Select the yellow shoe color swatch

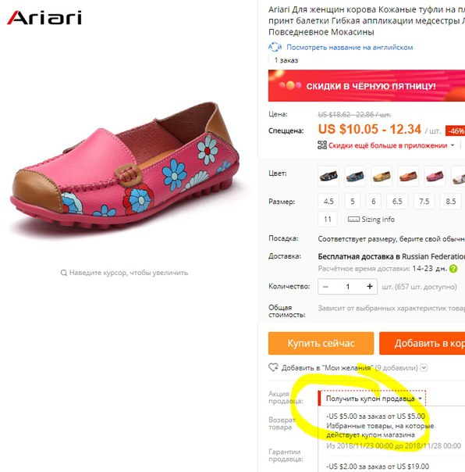(x=382, y=176)
